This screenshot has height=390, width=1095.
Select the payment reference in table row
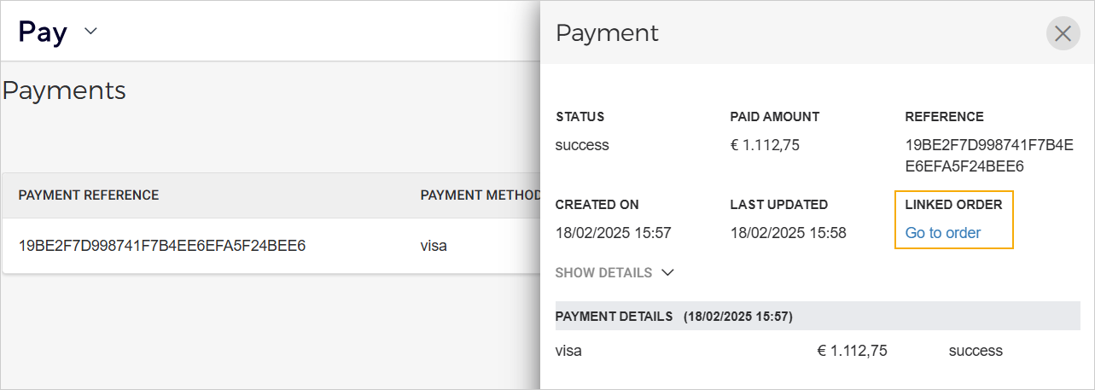(x=162, y=247)
